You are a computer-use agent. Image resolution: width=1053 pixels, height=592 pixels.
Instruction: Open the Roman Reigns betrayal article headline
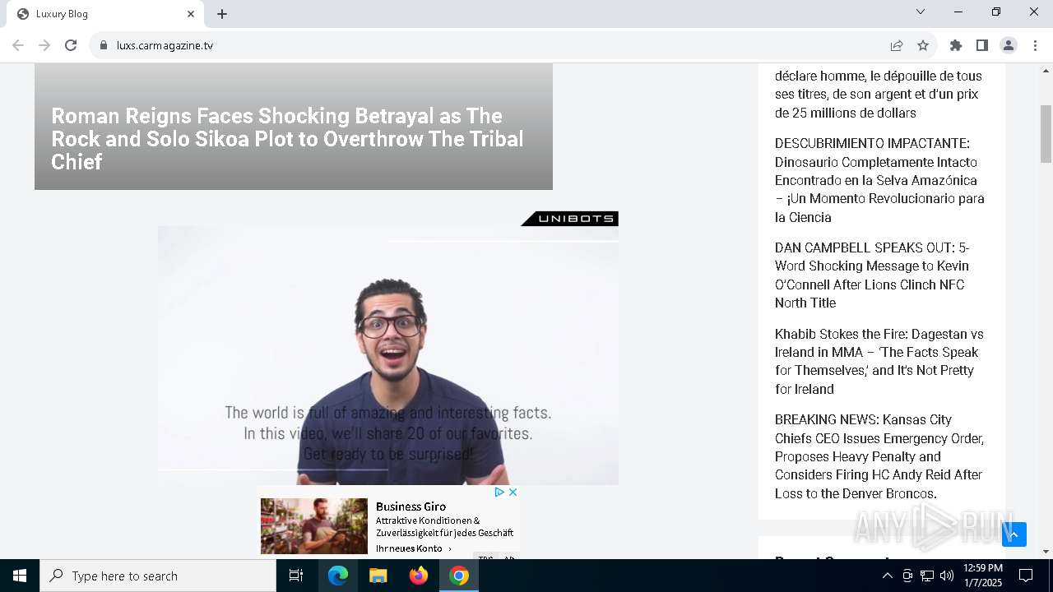[288, 139]
